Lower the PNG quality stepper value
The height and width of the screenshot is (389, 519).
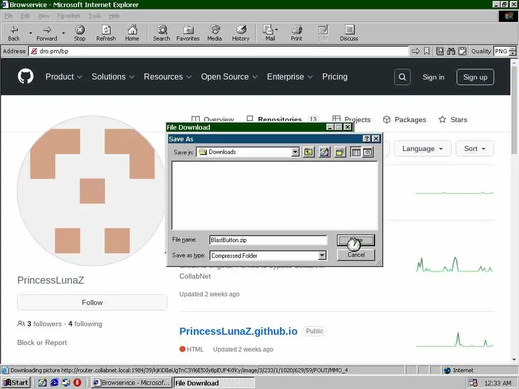point(512,54)
